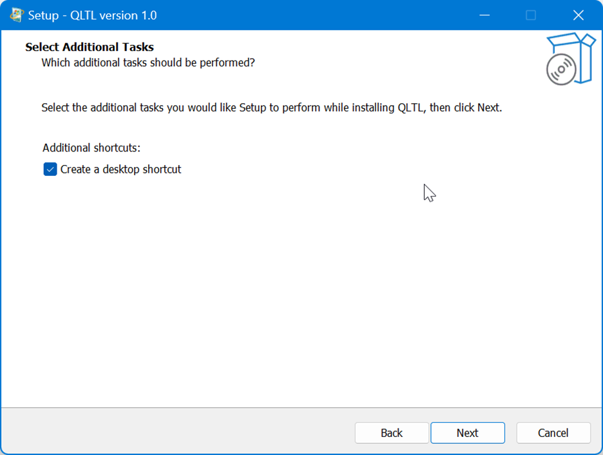603x455 pixels.
Task: Click the "Additional shortcuts:" group label
Action: point(91,148)
